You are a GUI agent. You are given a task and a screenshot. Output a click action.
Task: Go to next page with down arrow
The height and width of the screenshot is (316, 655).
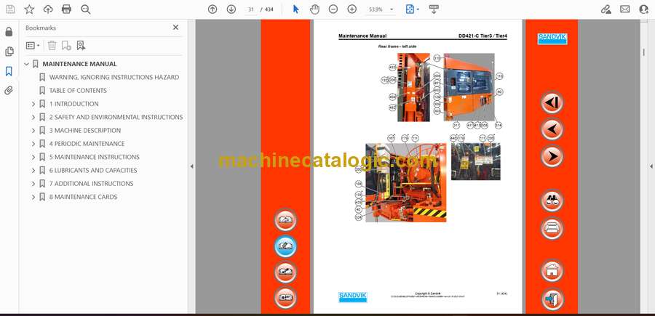point(231,9)
